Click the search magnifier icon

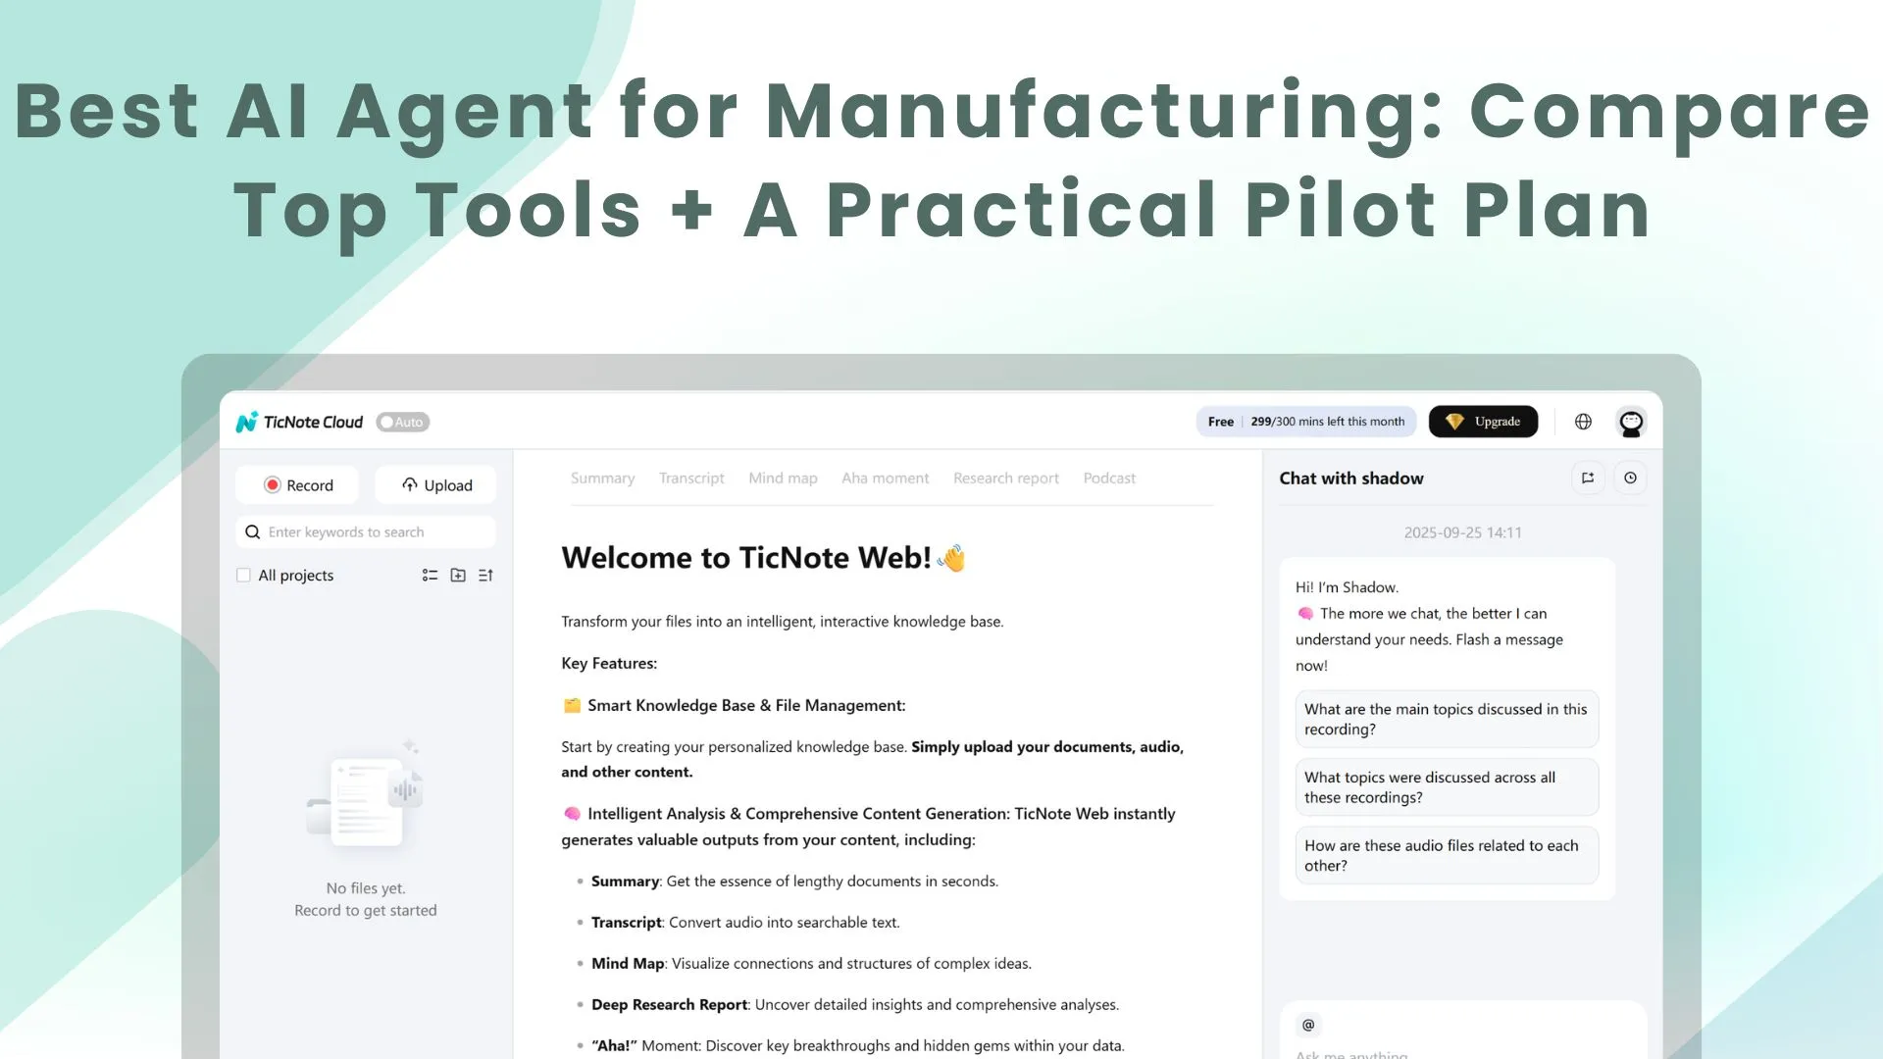(x=252, y=531)
